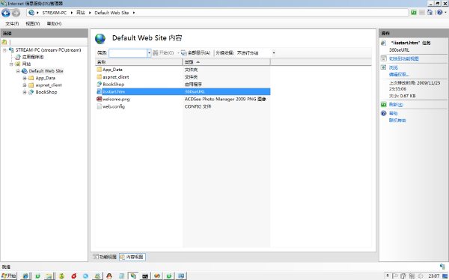
Task: Click the blue help icon in Actions panel
Action: pos(384,113)
